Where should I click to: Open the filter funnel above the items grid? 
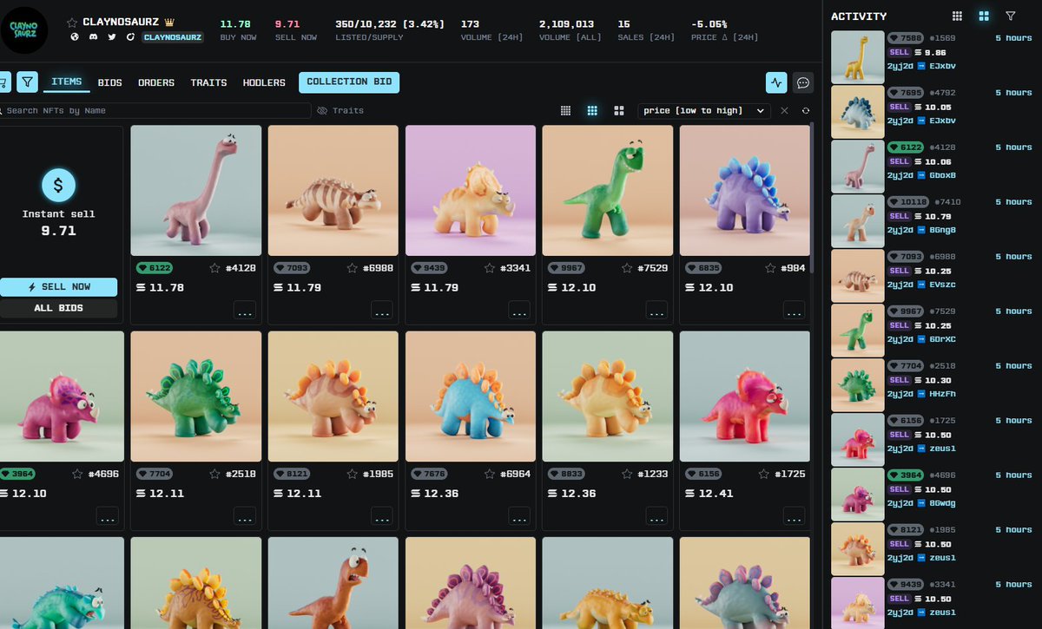click(28, 82)
